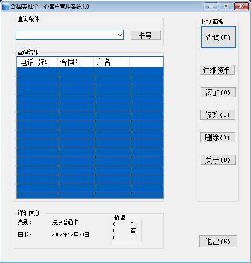This screenshot has height=263, width=251.
Task: Maximize the customer management window
Action: 226,6
